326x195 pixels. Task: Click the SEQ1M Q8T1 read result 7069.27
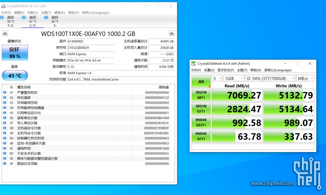coord(237,95)
